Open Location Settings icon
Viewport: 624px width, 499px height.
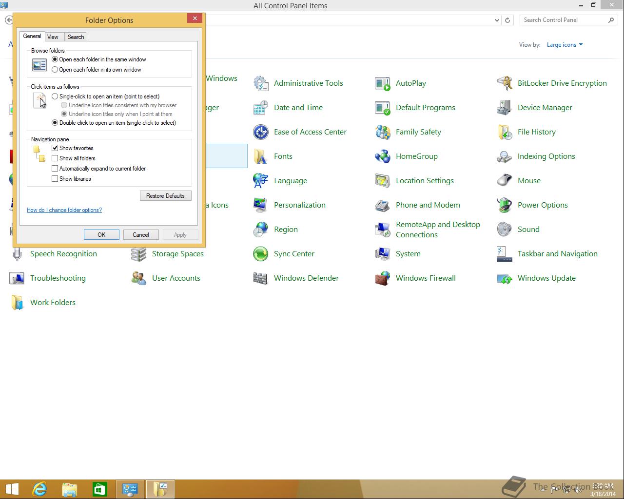click(383, 181)
